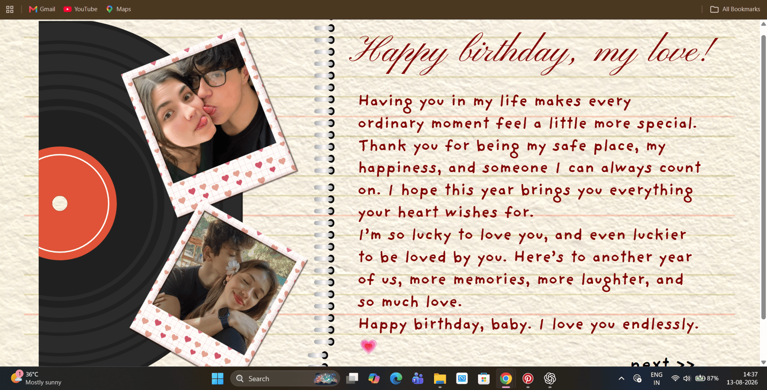The image size is (767, 390).
Task: Open the YouTube bookmark
Action: pos(80,9)
